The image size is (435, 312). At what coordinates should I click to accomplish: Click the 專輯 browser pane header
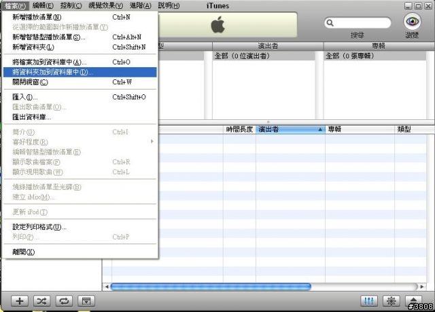click(x=379, y=46)
